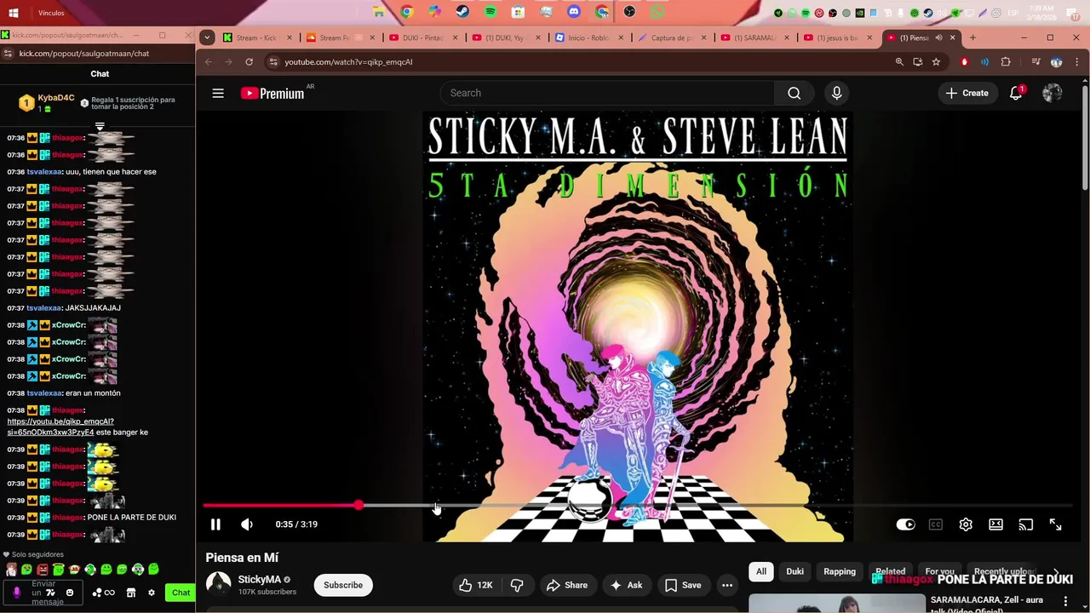Viewport: 1090px width, 613px height.
Task: Select the Duki filter chip
Action: [795, 571]
